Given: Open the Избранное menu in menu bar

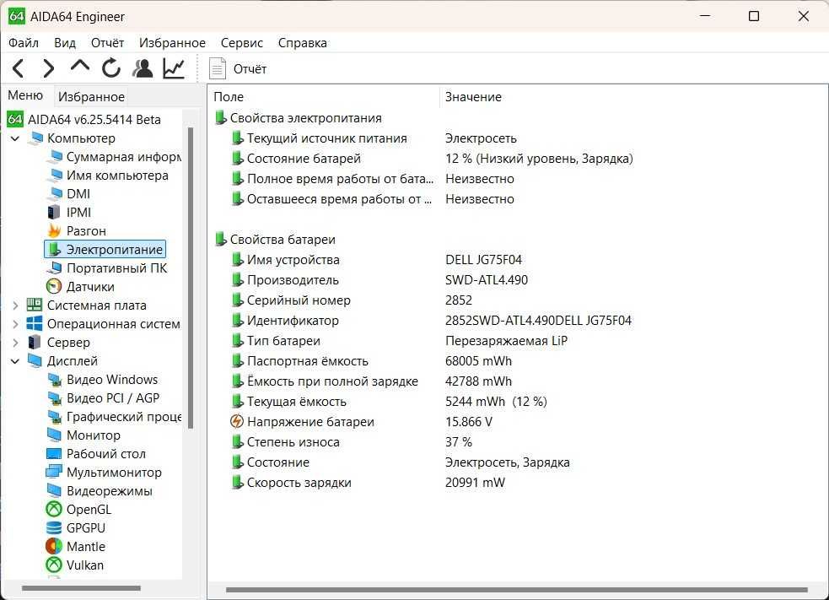Looking at the screenshot, I should tap(172, 43).
